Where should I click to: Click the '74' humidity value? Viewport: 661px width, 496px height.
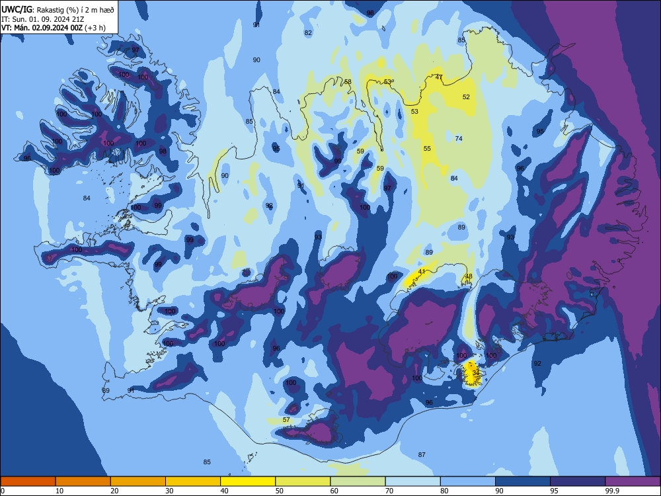[459, 138]
